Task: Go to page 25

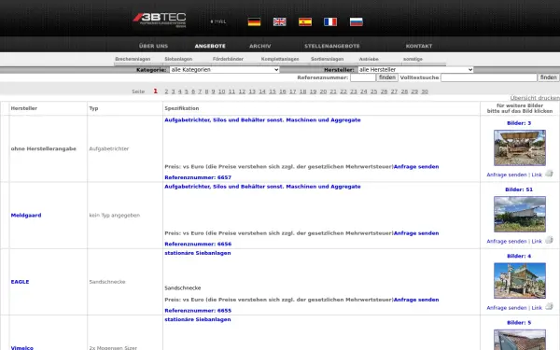Action: (374, 91)
